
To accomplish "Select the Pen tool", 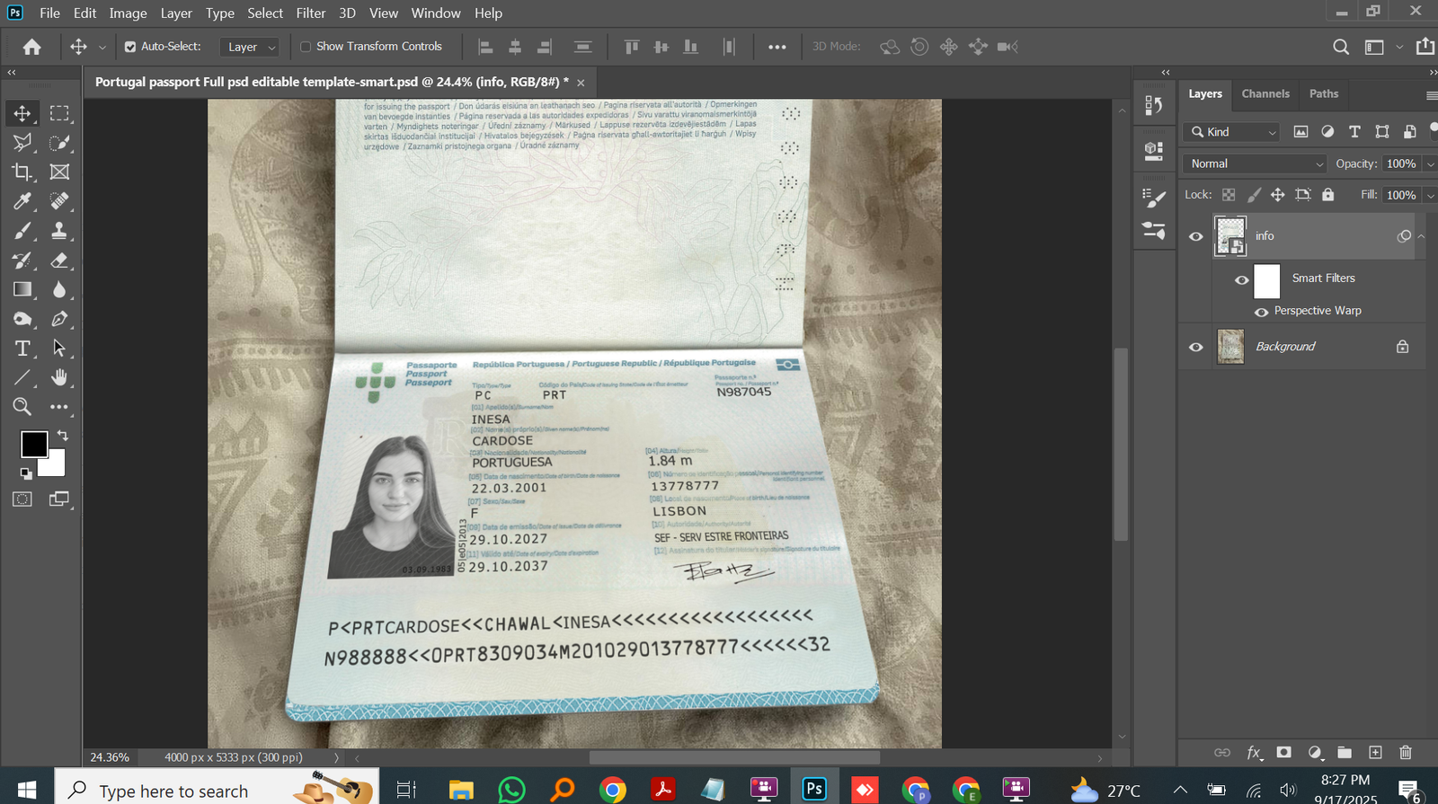I will click(x=59, y=319).
